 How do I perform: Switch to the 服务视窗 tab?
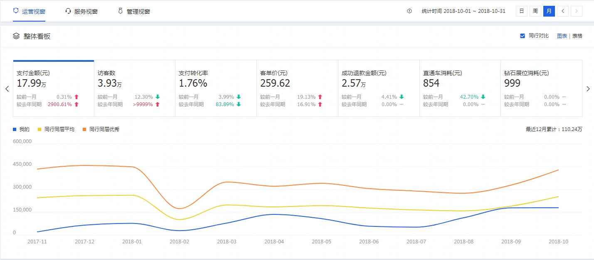tap(86, 12)
